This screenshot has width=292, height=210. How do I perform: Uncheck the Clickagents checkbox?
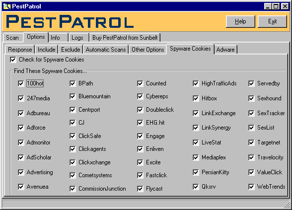[73, 149]
